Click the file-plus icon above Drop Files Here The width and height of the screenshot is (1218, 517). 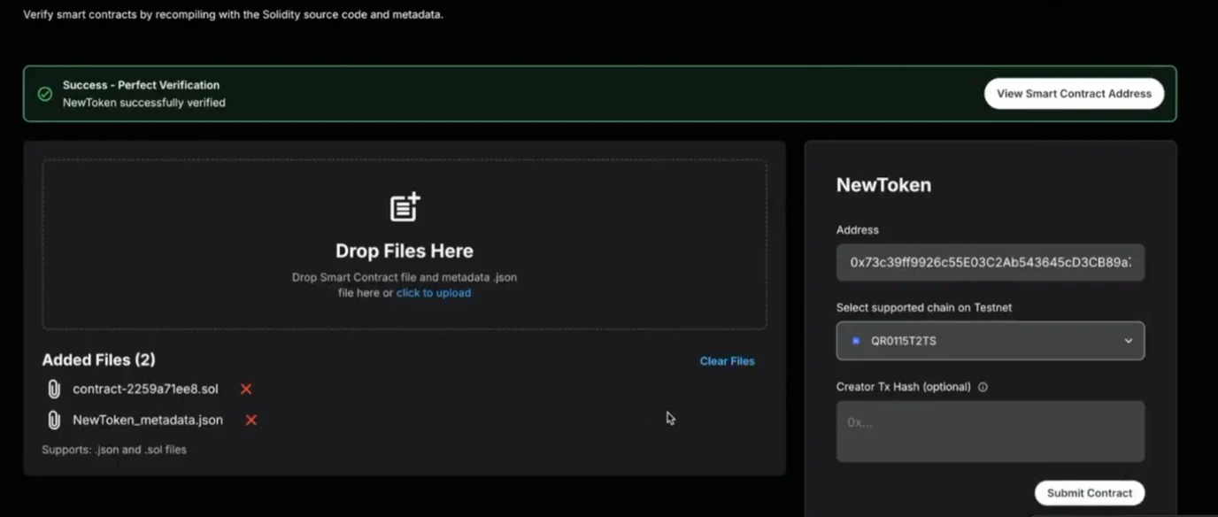(405, 207)
